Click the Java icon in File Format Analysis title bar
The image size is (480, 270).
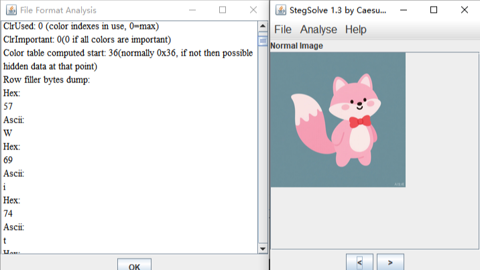point(11,10)
